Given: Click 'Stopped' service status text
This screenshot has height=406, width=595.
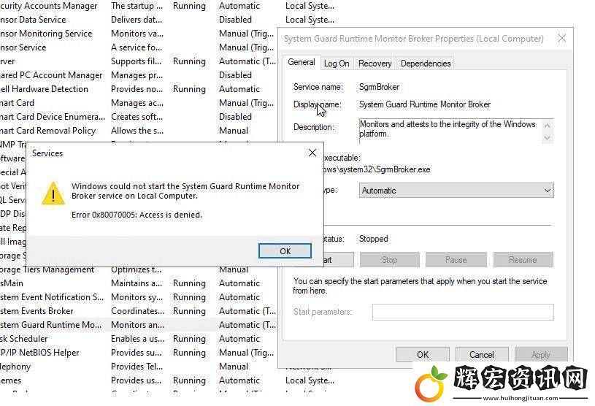Looking at the screenshot, I should coord(373,239).
